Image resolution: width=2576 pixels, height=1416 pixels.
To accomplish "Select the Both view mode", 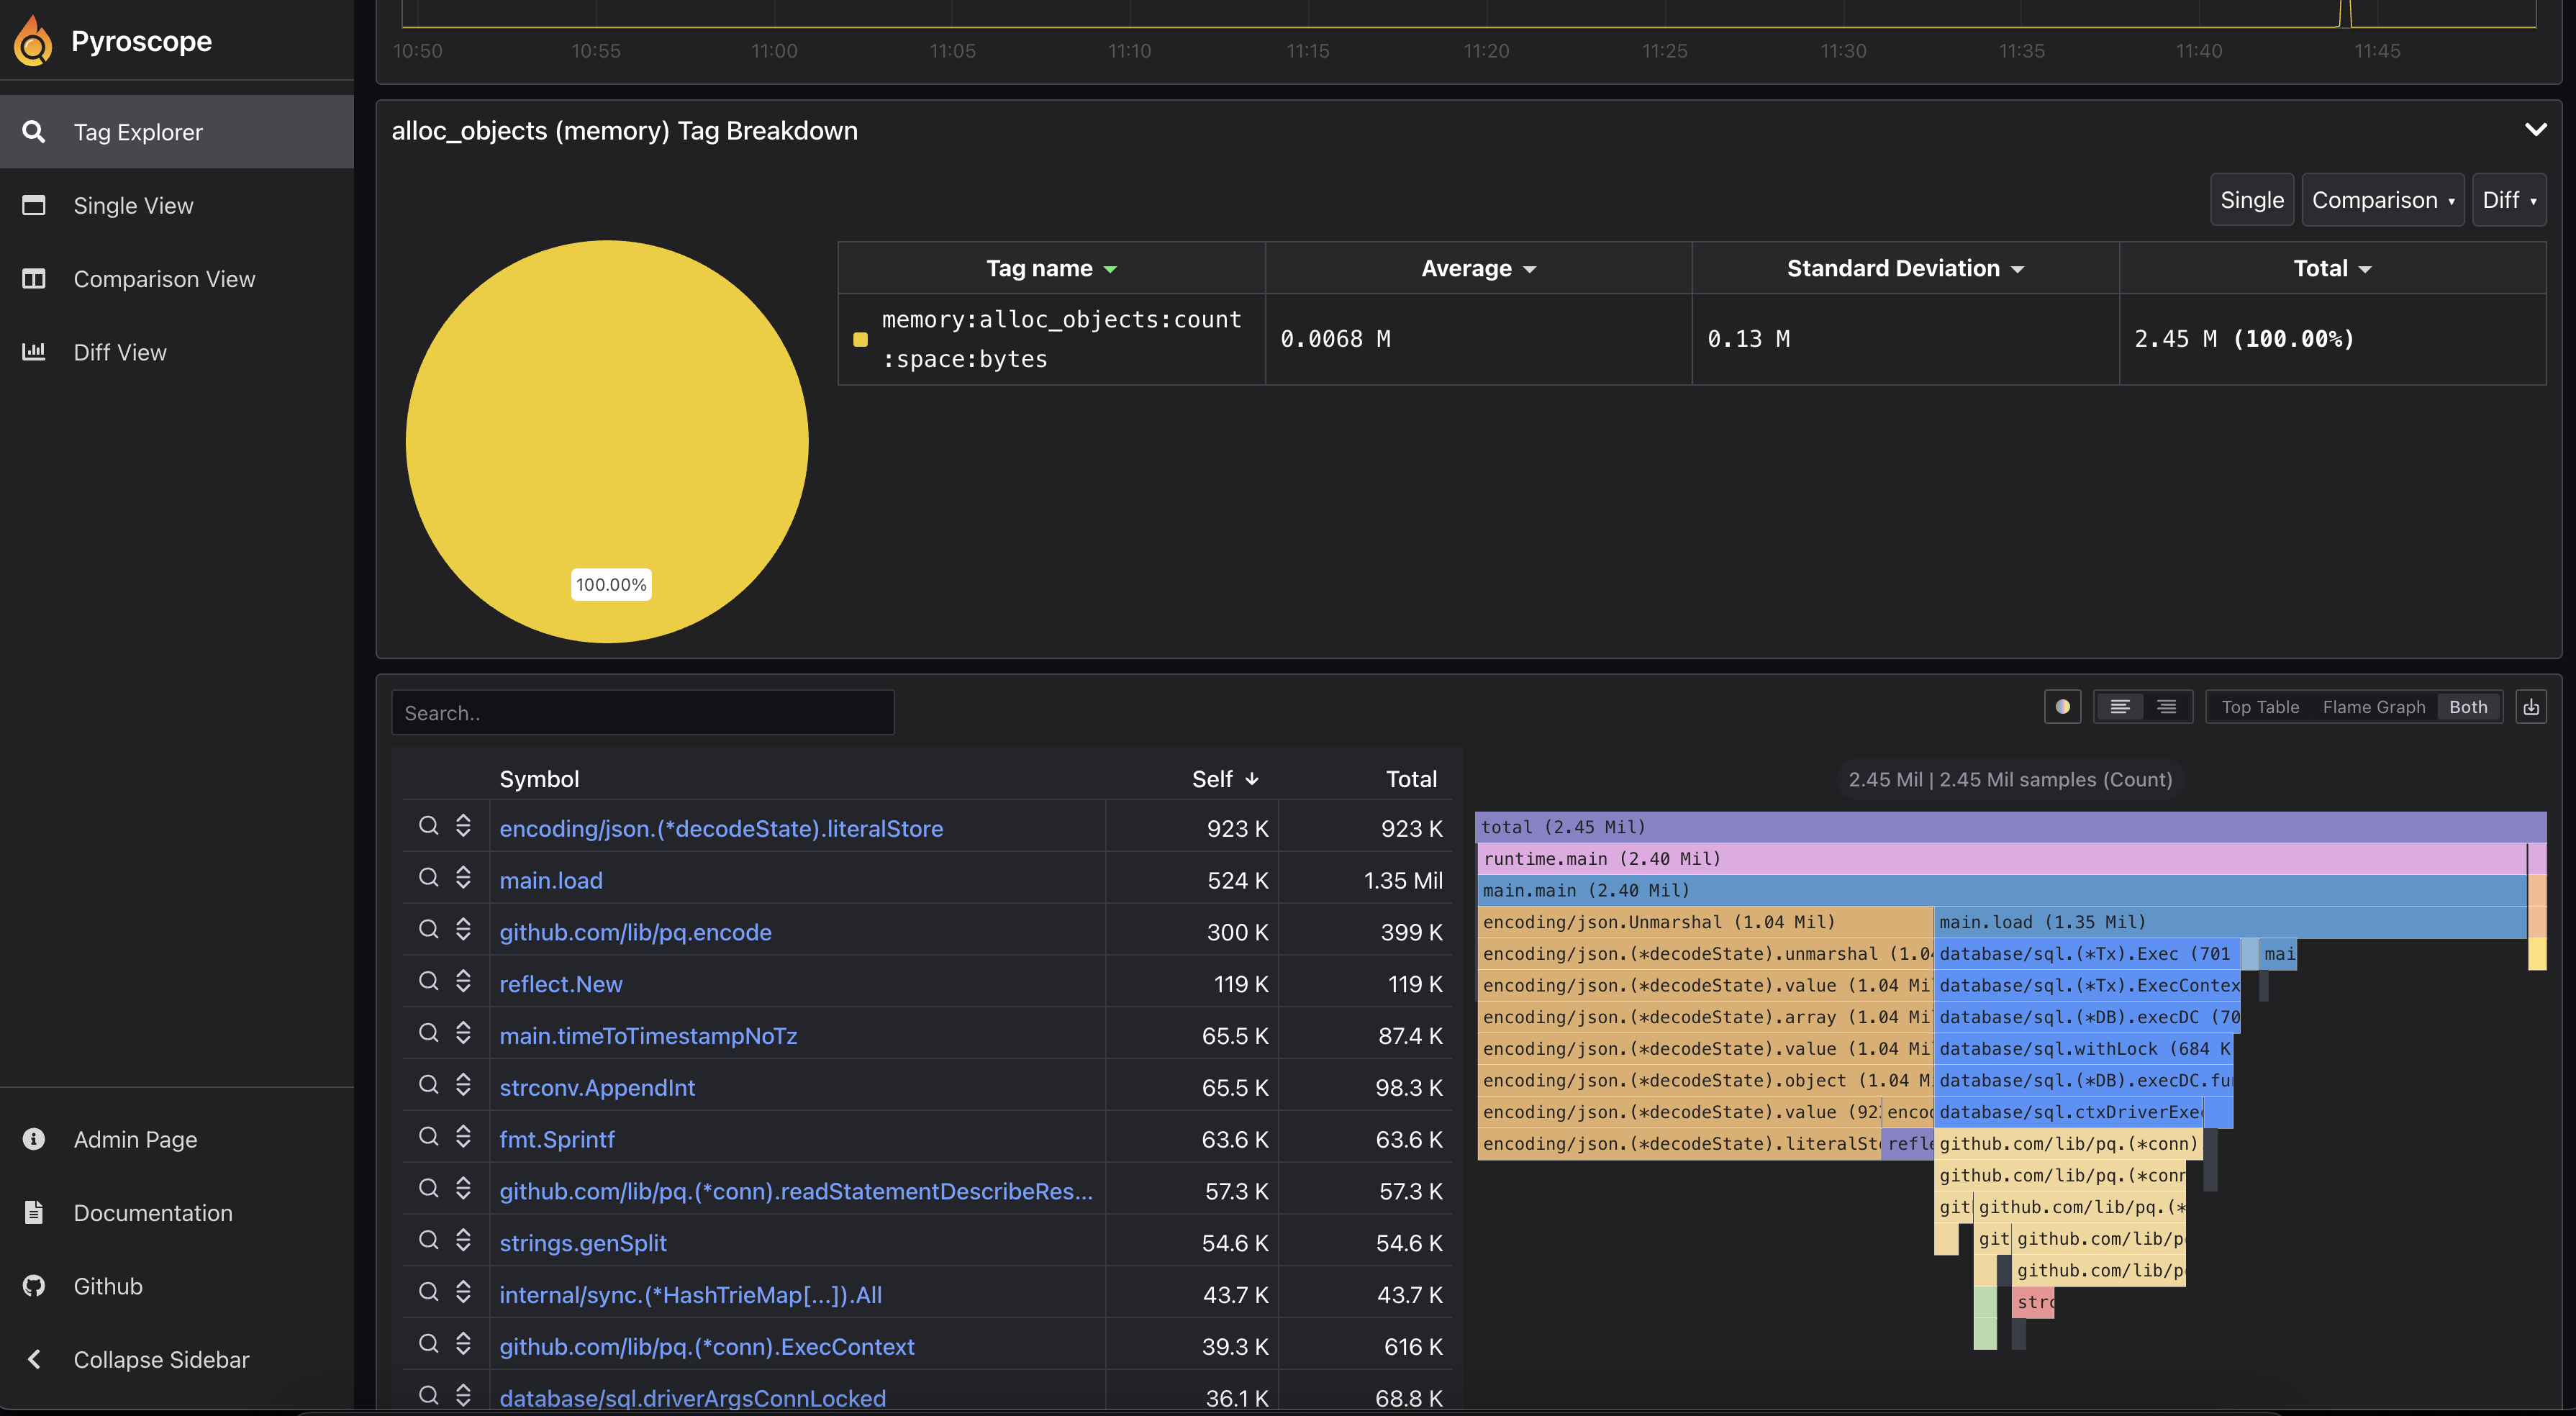I will point(2467,707).
